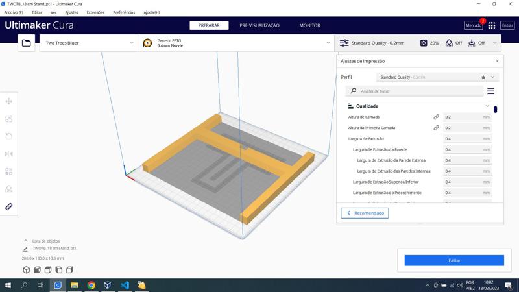The height and width of the screenshot is (292, 519).
Task: Click the print settings sliders icon
Action: coord(344,43)
